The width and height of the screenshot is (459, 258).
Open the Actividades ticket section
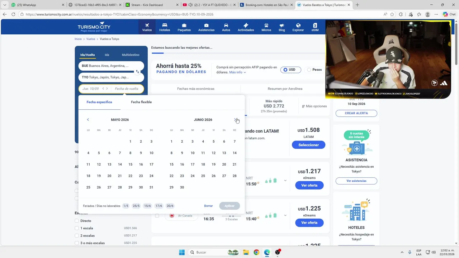pyautogui.click(x=246, y=27)
